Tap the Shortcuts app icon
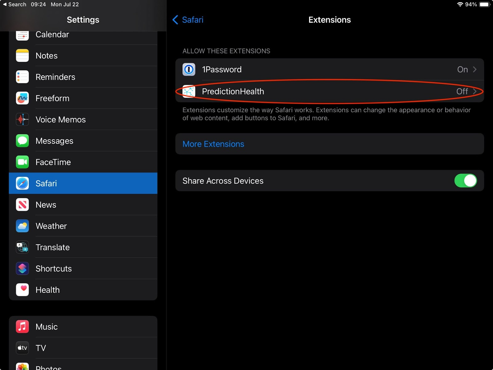The height and width of the screenshot is (370, 493). pyautogui.click(x=22, y=268)
